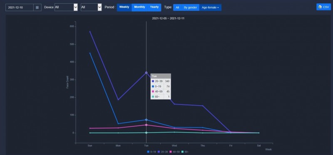The width and height of the screenshot is (333, 155).
Task: Open the first Device dropdown
Action: tap(66, 7)
